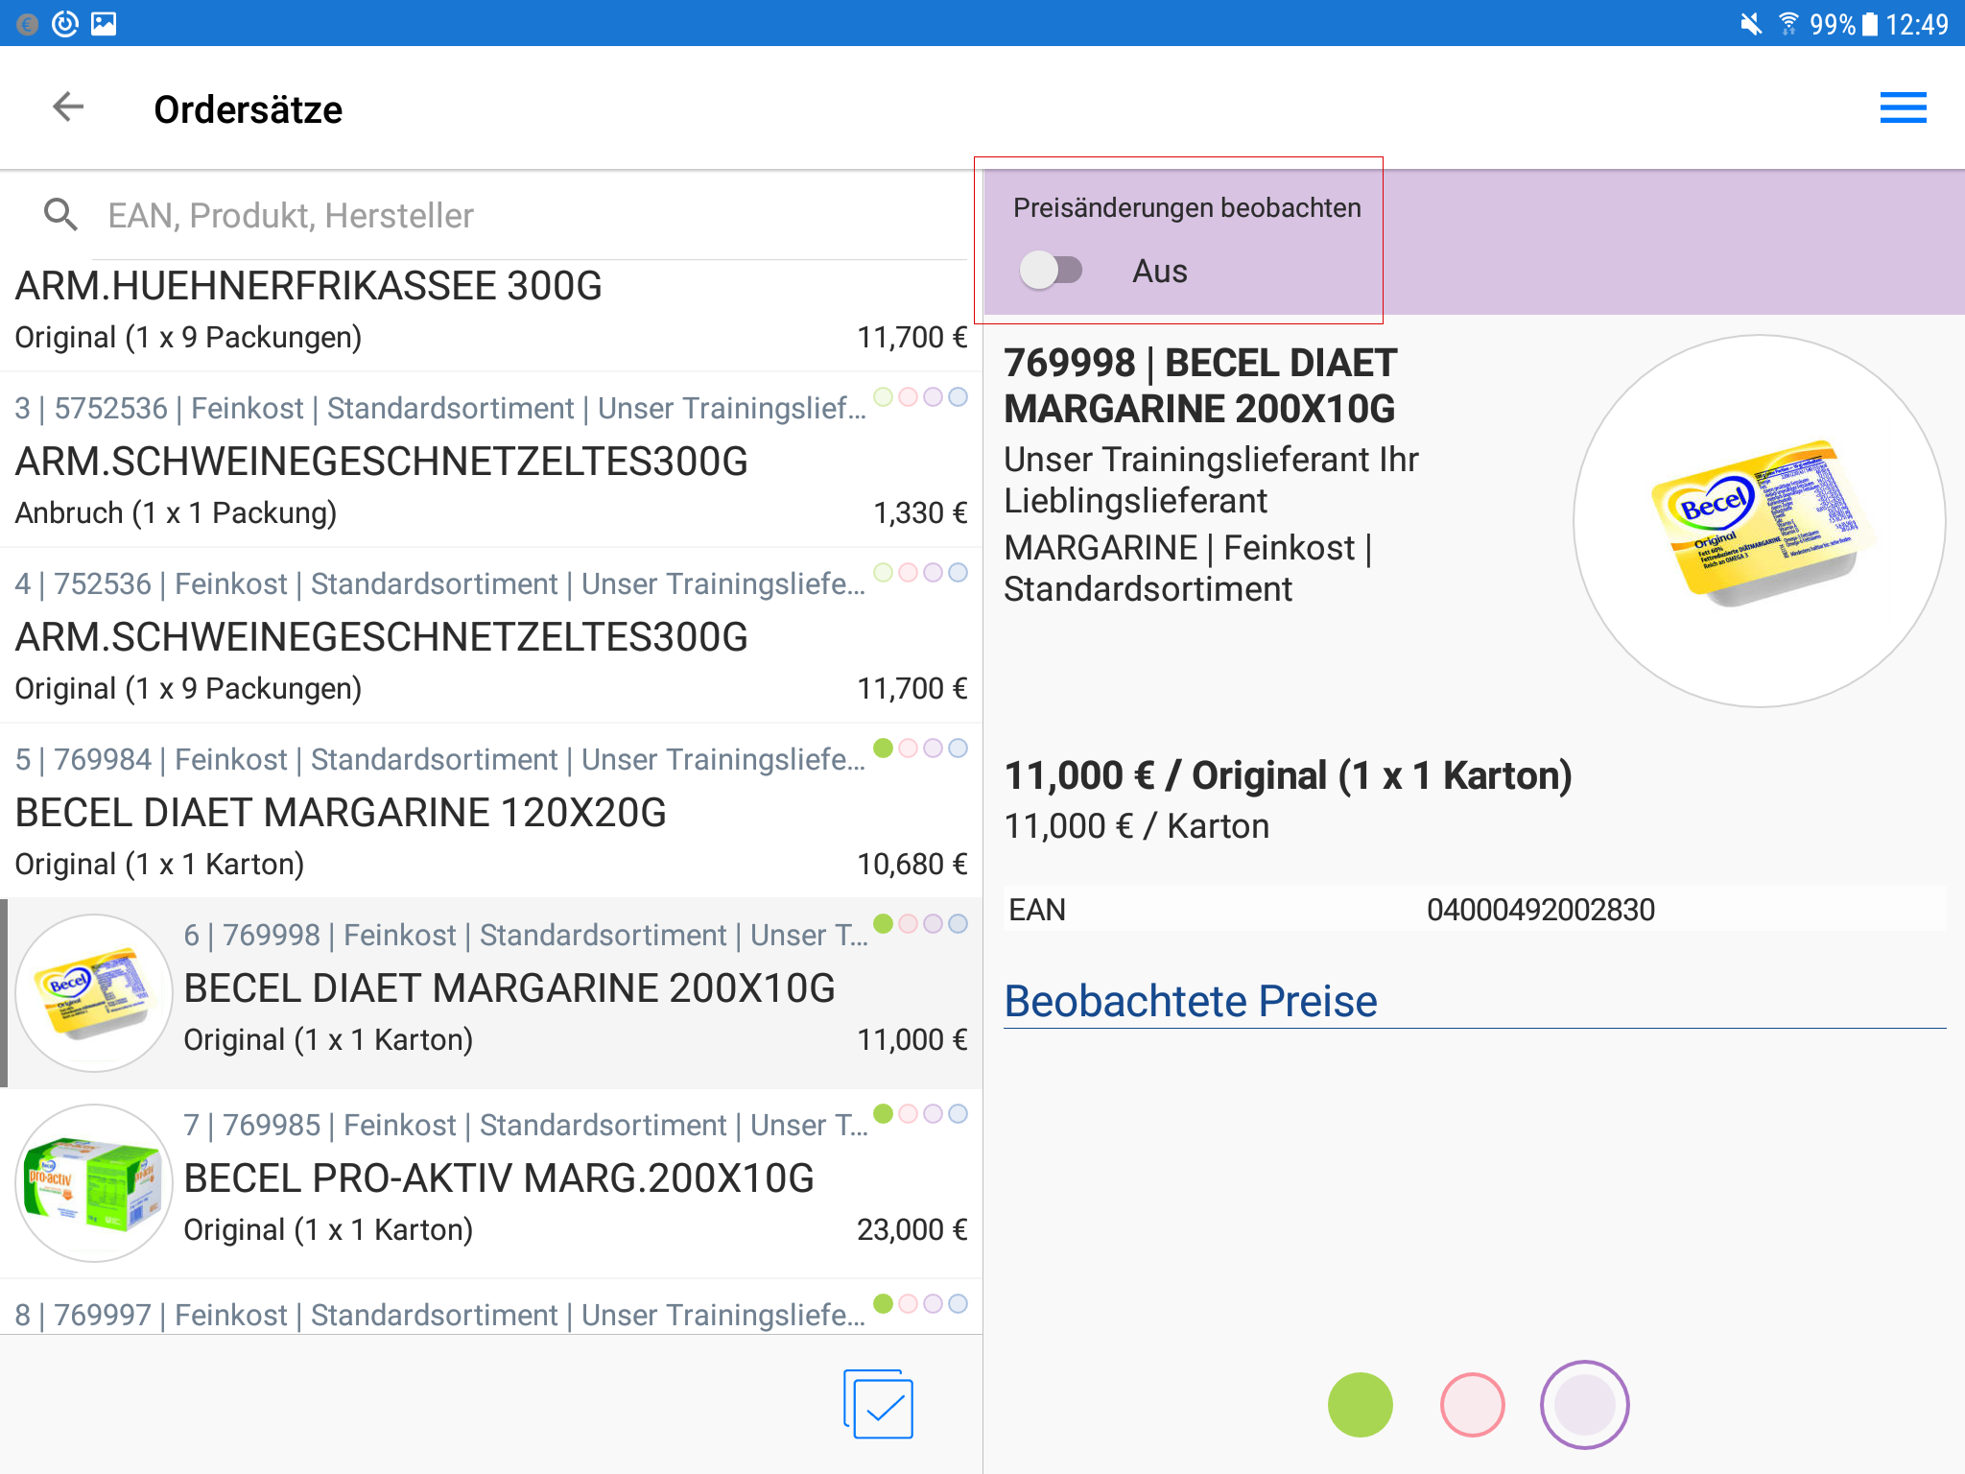Tap the muted sound status icon
Image resolution: width=1965 pixels, height=1474 pixels.
click(1751, 23)
